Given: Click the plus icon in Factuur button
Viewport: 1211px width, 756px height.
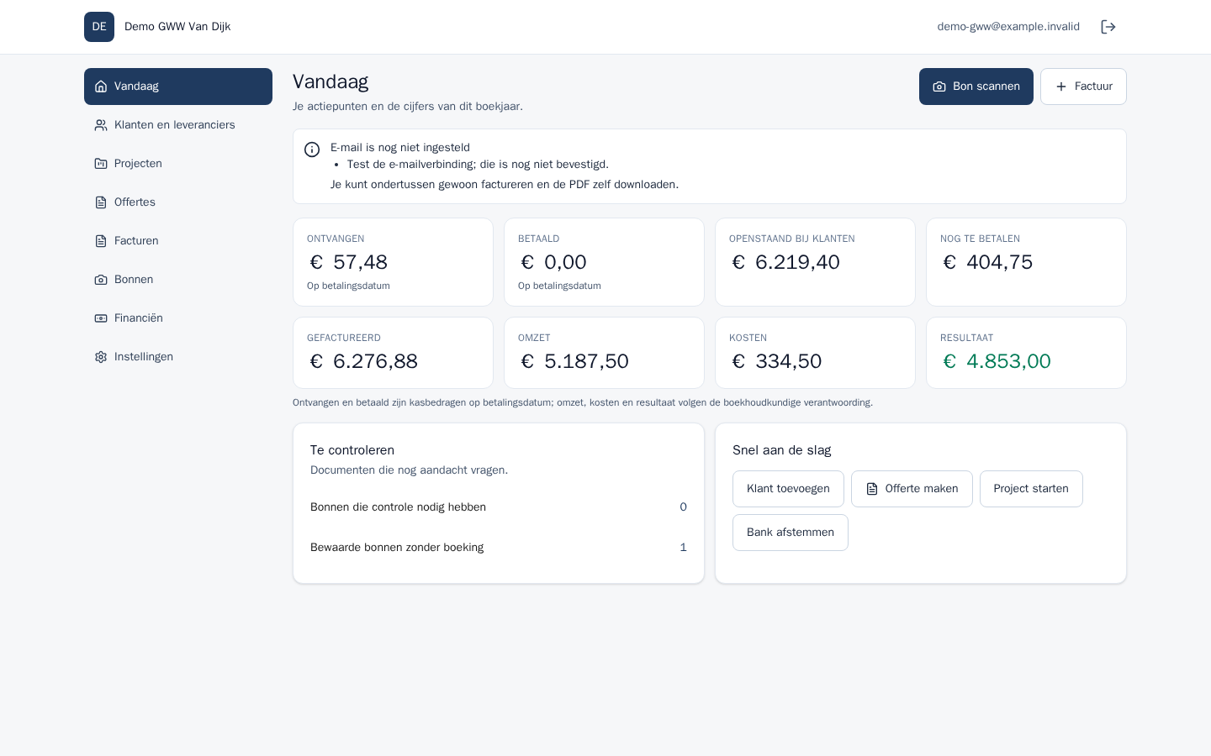Looking at the screenshot, I should pyautogui.click(x=1061, y=87).
